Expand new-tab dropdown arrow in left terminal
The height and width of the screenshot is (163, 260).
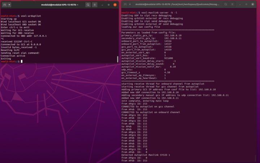(x=9, y=5)
